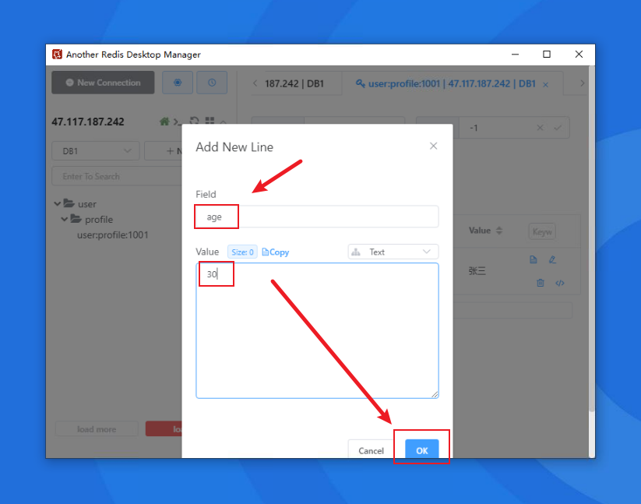The width and height of the screenshot is (641, 504).
Task: Click the load more button
Action: (x=97, y=429)
